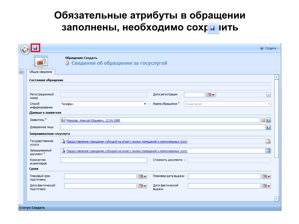Open the Форма обращения dropdown
The height and width of the screenshot is (224, 299).
(269, 104)
